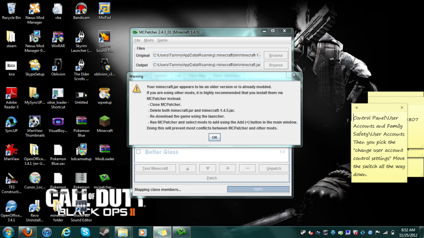Click the 100% mapping progress bar

click(x=258, y=189)
